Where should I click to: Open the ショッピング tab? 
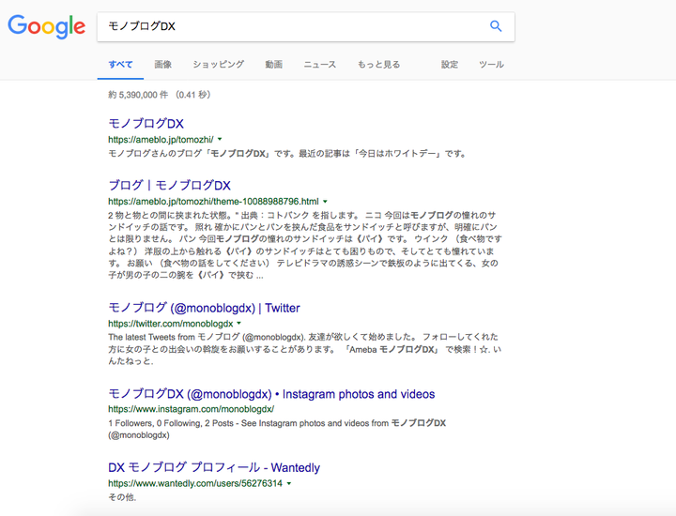click(218, 65)
